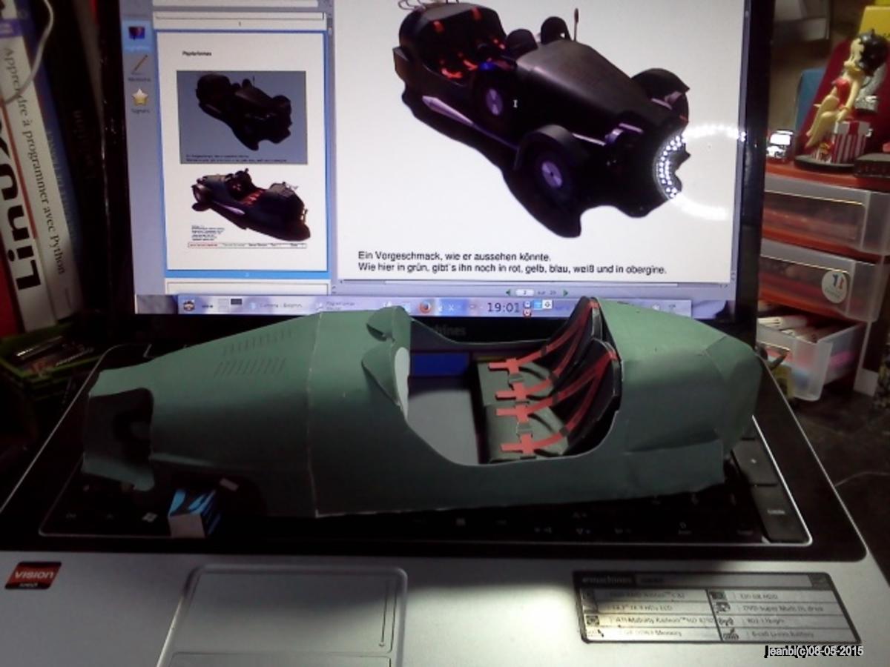Viewport: 890px width, 667px height.
Task: Click the German caption text under the car
Action: click(512, 262)
